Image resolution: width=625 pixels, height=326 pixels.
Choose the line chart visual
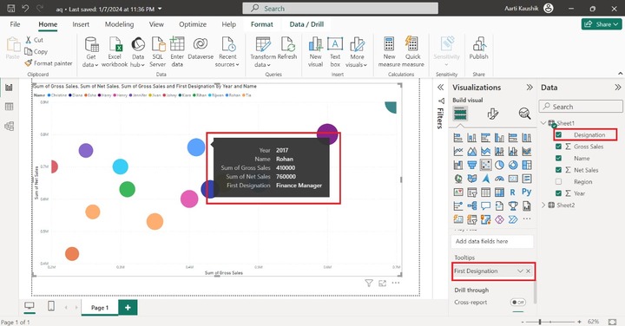(458, 151)
